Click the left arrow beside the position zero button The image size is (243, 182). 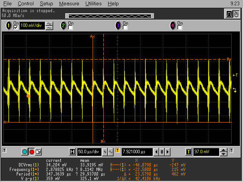pyautogui.click(x=156, y=152)
